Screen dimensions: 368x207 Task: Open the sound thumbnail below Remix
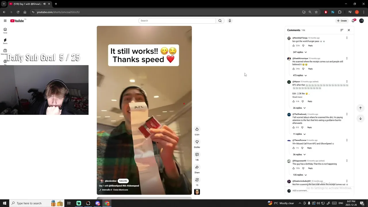[197, 192]
